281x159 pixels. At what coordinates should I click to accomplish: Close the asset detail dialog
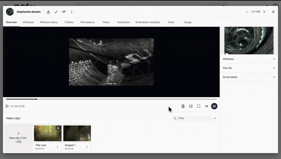tap(273, 12)
